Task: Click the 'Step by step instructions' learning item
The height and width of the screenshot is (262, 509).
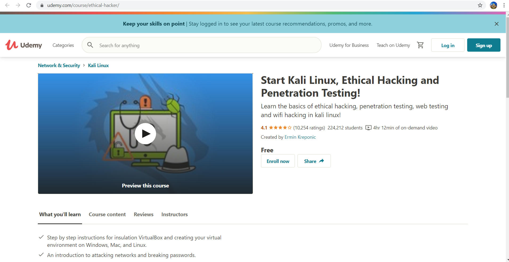Action: 134,241
